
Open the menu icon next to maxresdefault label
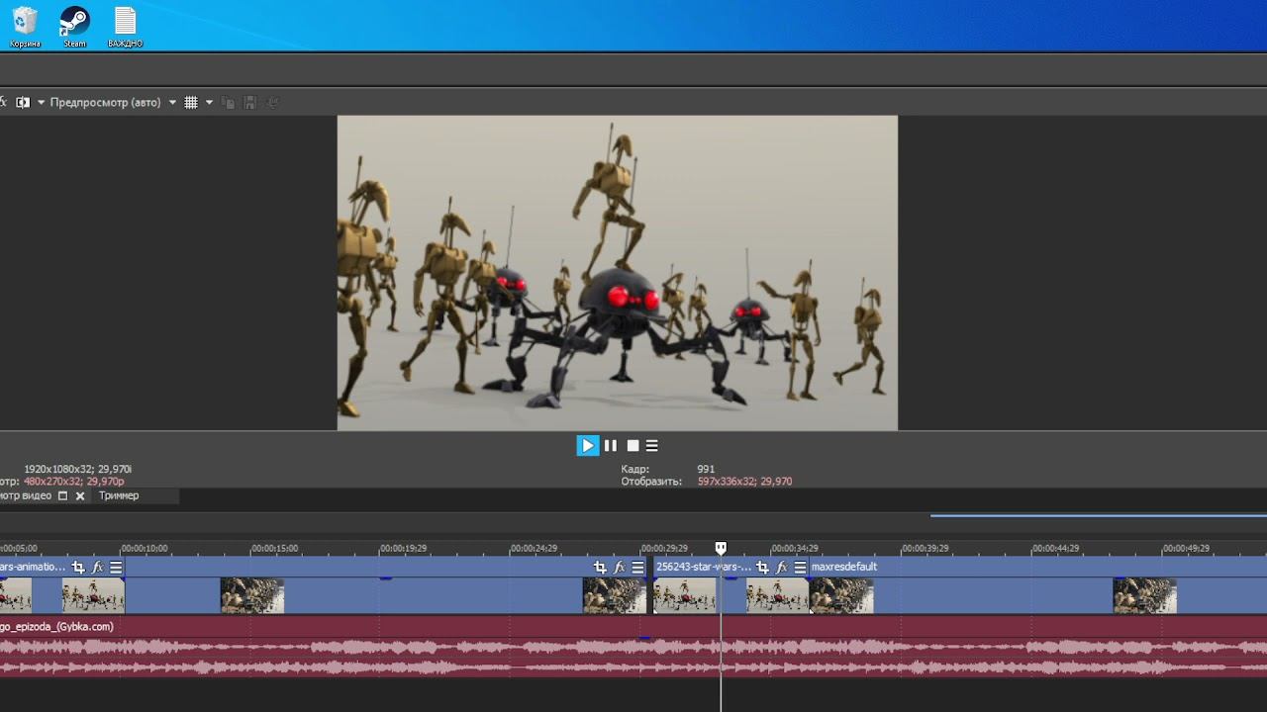(800, 568)
